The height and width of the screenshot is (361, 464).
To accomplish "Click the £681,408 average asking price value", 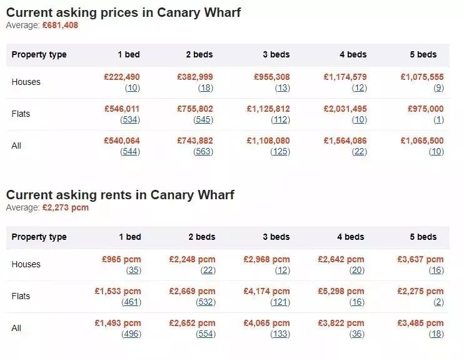I will (61, 25).
